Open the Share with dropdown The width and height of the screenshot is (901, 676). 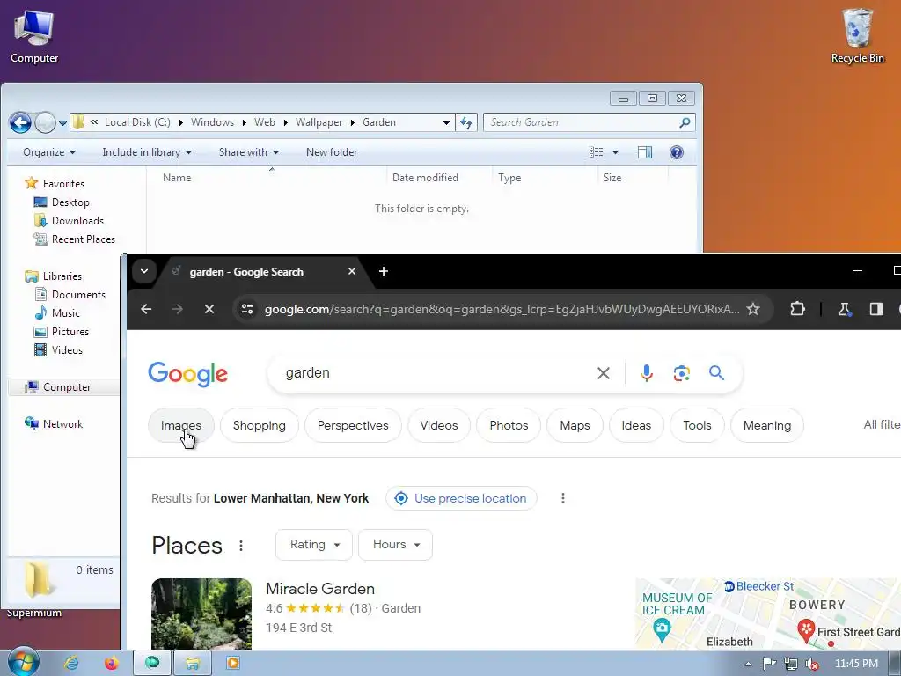click(248, 152)
